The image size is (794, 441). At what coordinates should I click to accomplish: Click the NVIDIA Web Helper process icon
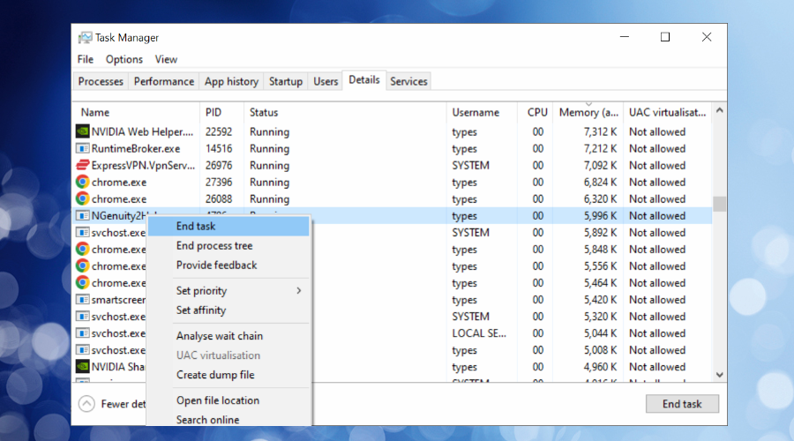click(83, 131)
